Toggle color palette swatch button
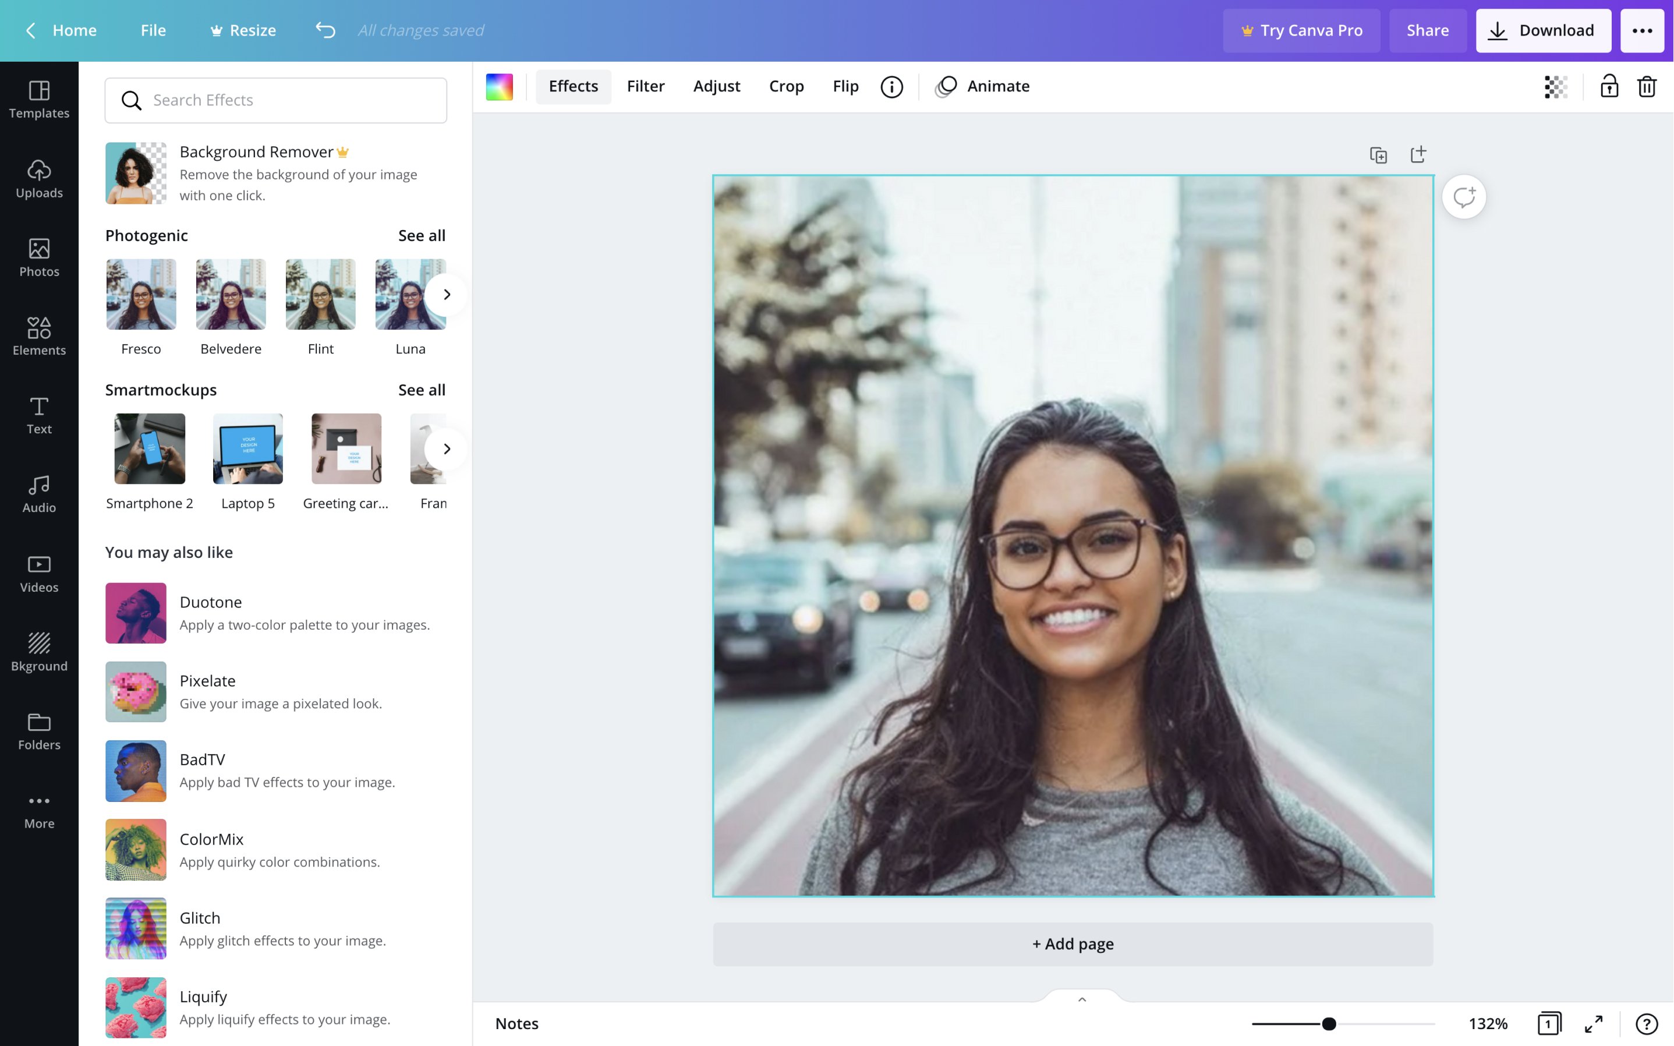The width and height of the screenshot is (1674, 1046). 500,87
